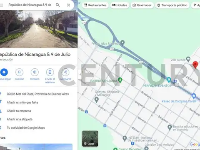200x150 pixels.
Task: Click the Perpiñan Eventos map label
Action: (x=157, y=86)
